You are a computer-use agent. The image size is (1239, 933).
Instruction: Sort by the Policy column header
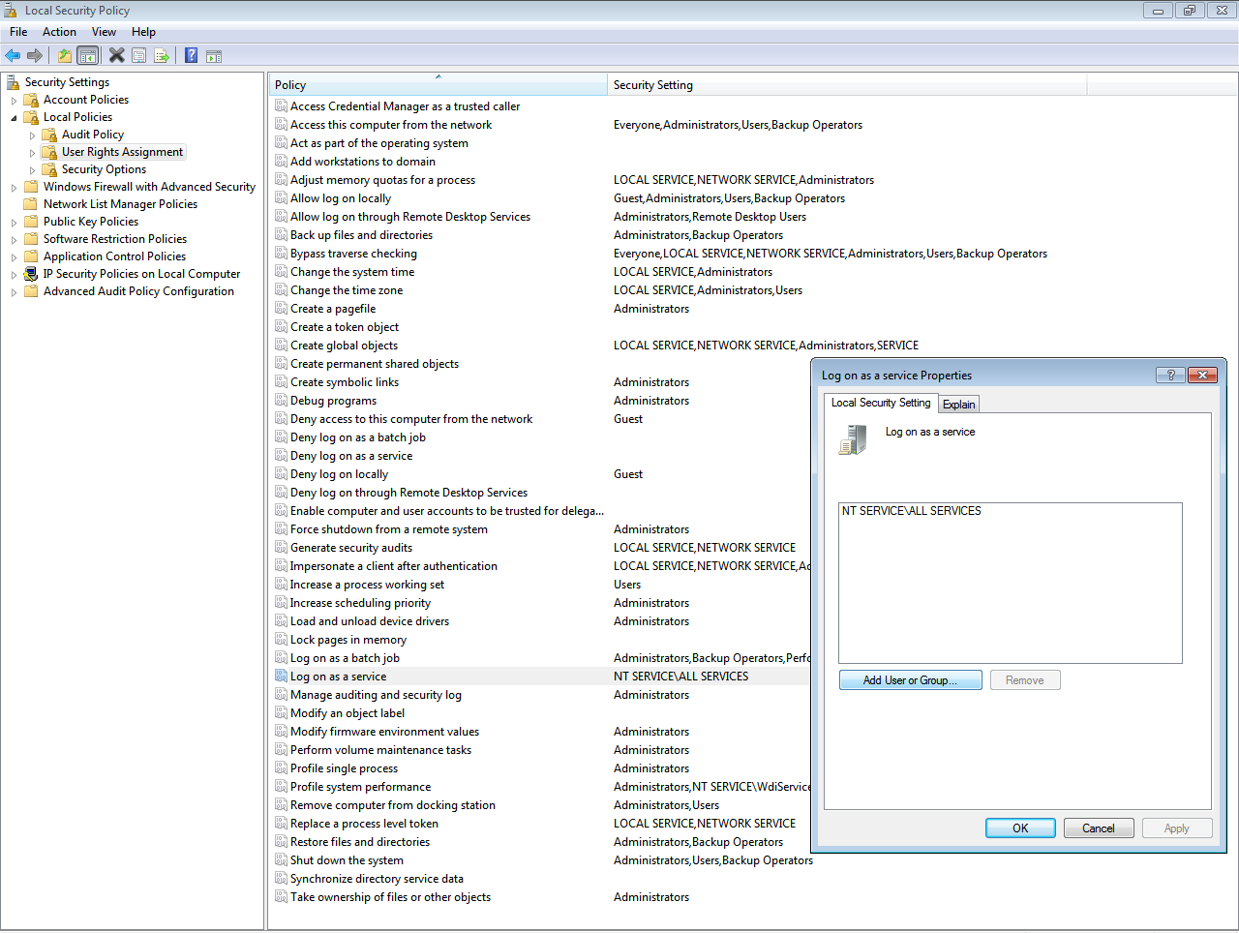(438, 85)
